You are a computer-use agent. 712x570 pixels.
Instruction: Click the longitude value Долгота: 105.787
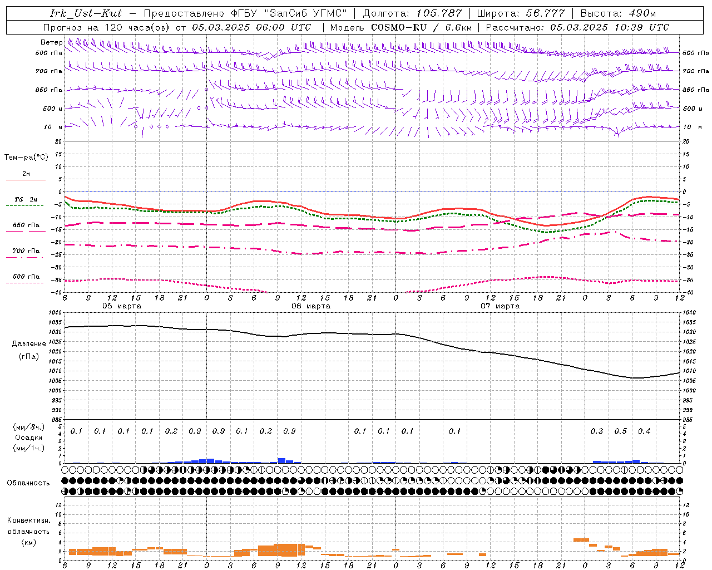tap(412, 13)
